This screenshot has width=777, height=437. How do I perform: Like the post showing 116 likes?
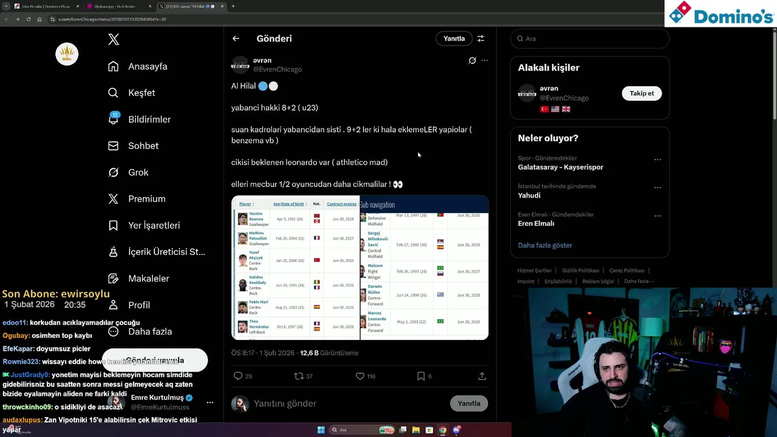click(360, 376)
